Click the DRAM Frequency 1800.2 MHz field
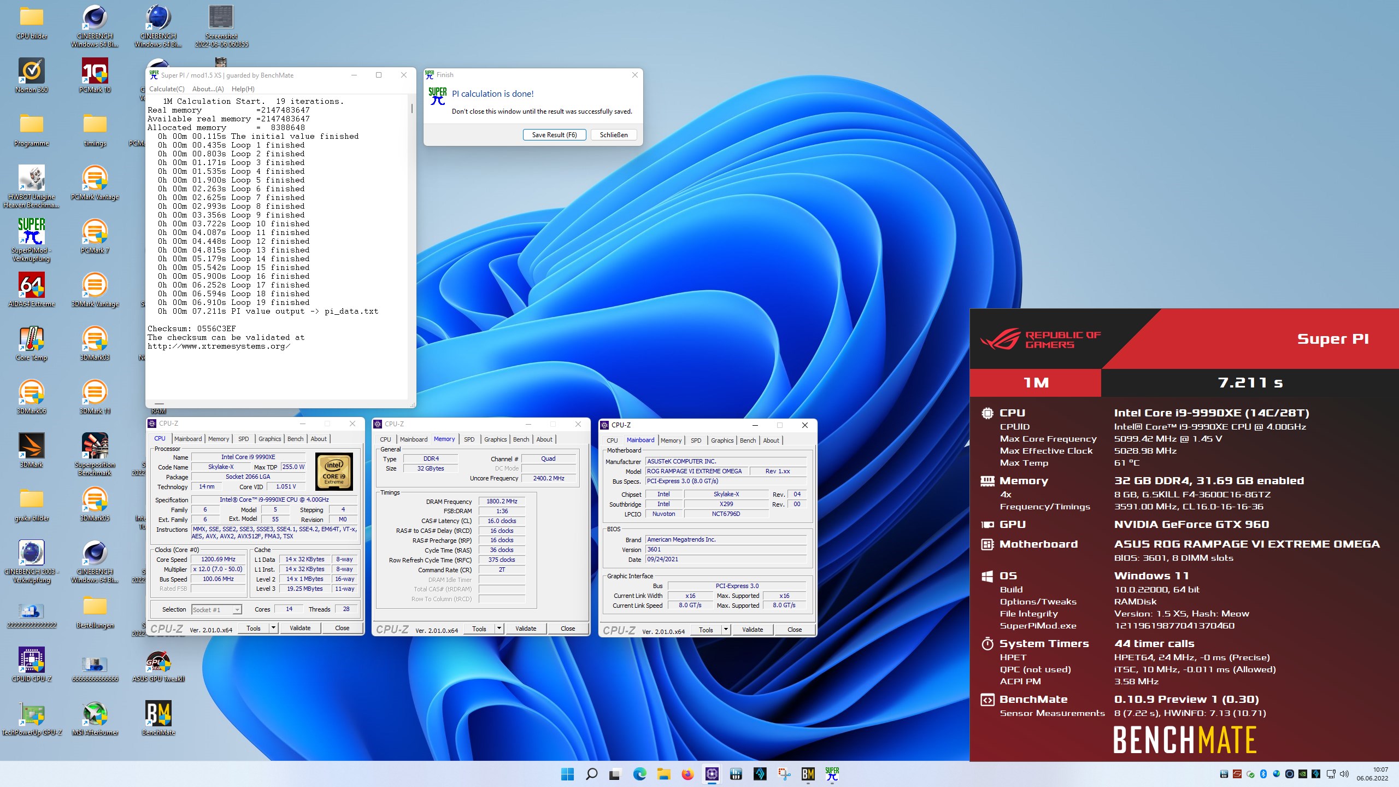 point(502,501)
